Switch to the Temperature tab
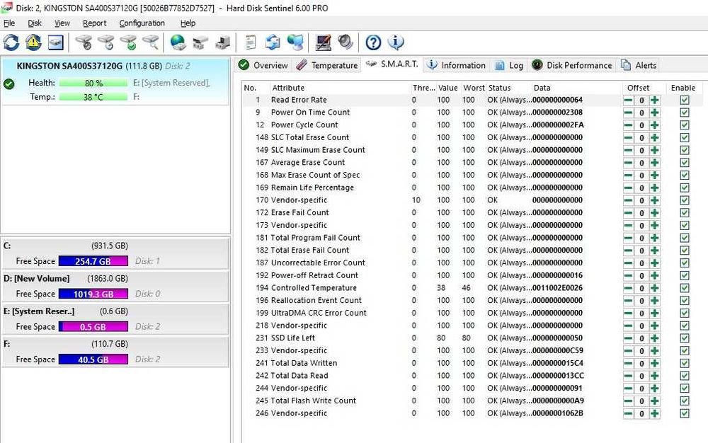The image size is (708, 443). click(327, 65)
